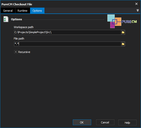Screen dimensions: 141x128
Task: Close the PureCM Checkout File dialog
Action: coord(136,4)
